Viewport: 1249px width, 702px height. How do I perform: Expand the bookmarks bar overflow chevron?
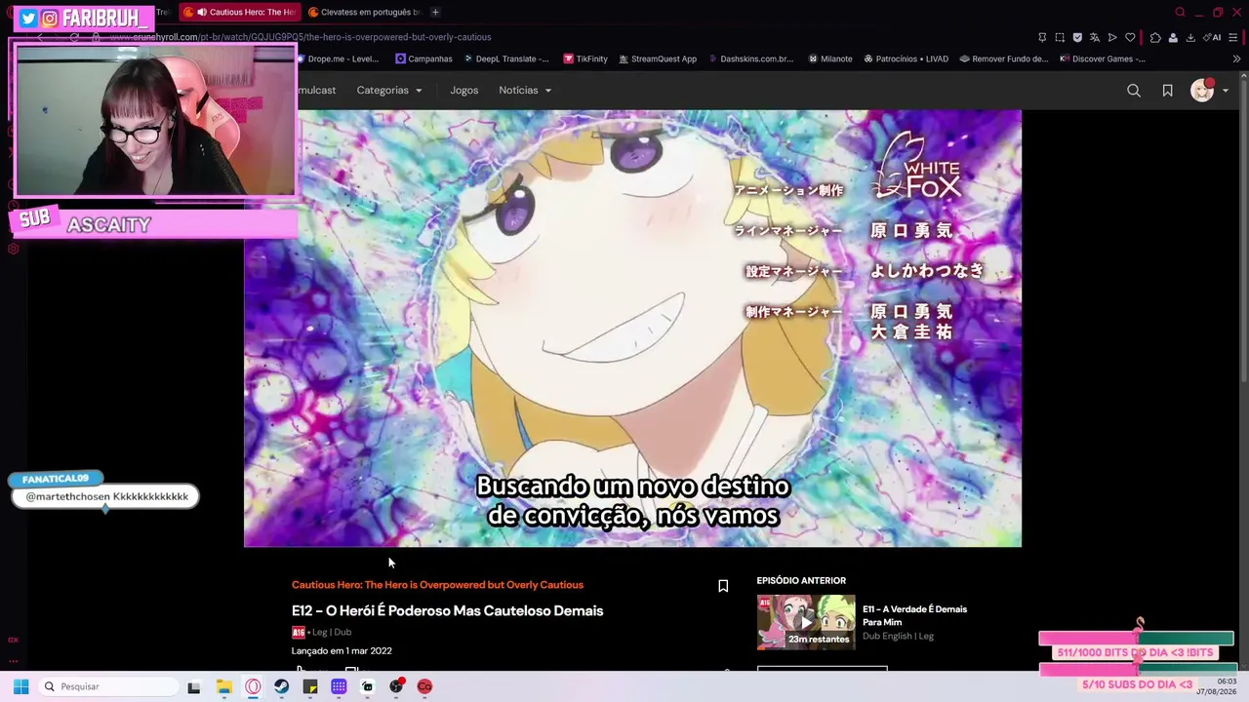pos(1236,58)
